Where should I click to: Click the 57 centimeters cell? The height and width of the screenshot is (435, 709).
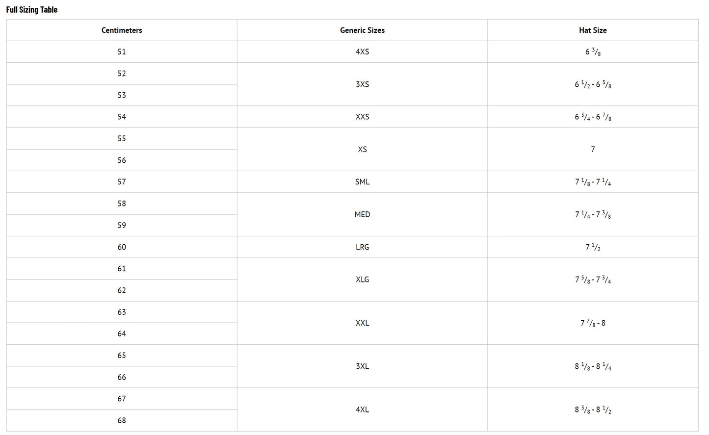coord(122,182)
